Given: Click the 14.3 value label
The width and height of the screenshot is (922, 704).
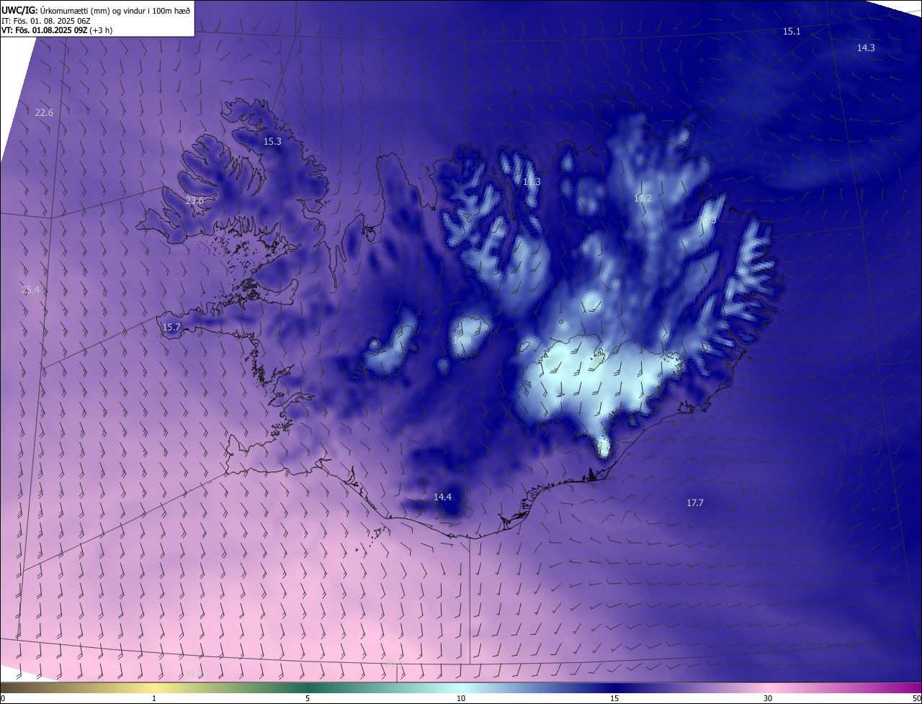Looking at the screenshot, I should point(866,48).
